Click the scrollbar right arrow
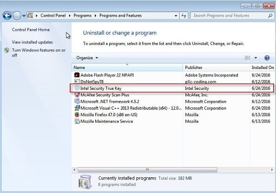Image resolution: width=276 pixels, height=193 pixels. tap(272, 170)
